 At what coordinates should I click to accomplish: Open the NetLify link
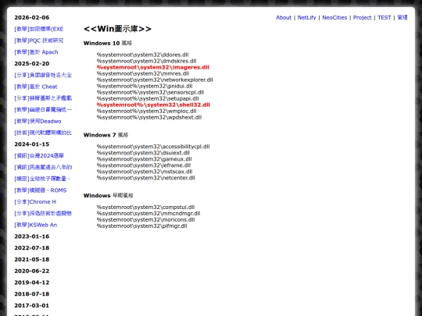pyautogui.click(x=306, y=17)
